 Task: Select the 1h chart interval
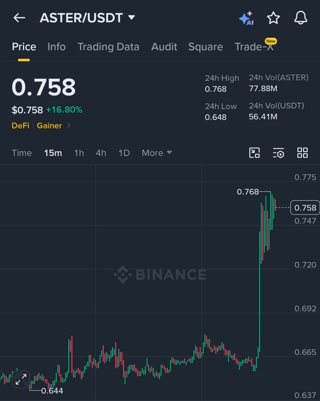[79, 153]
